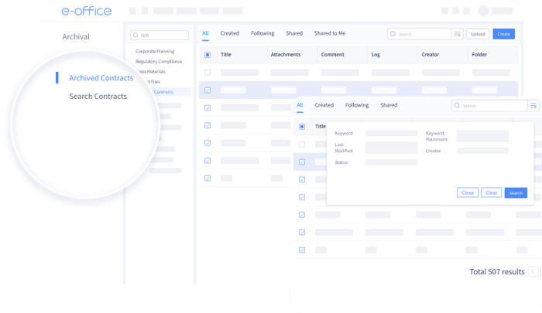Switch to the Shared to Me tab

point(330,33)
